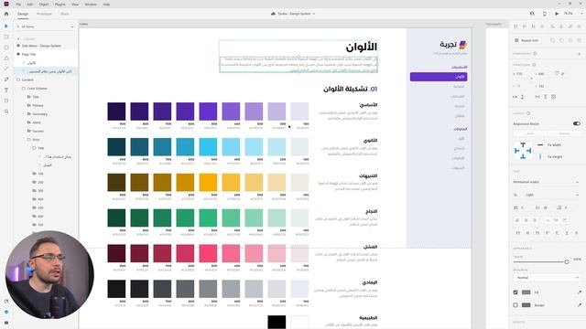This screenshot has width=586, height=329.
Task: Click the Fill eyedropper icon
Action: tap(579, 292)
